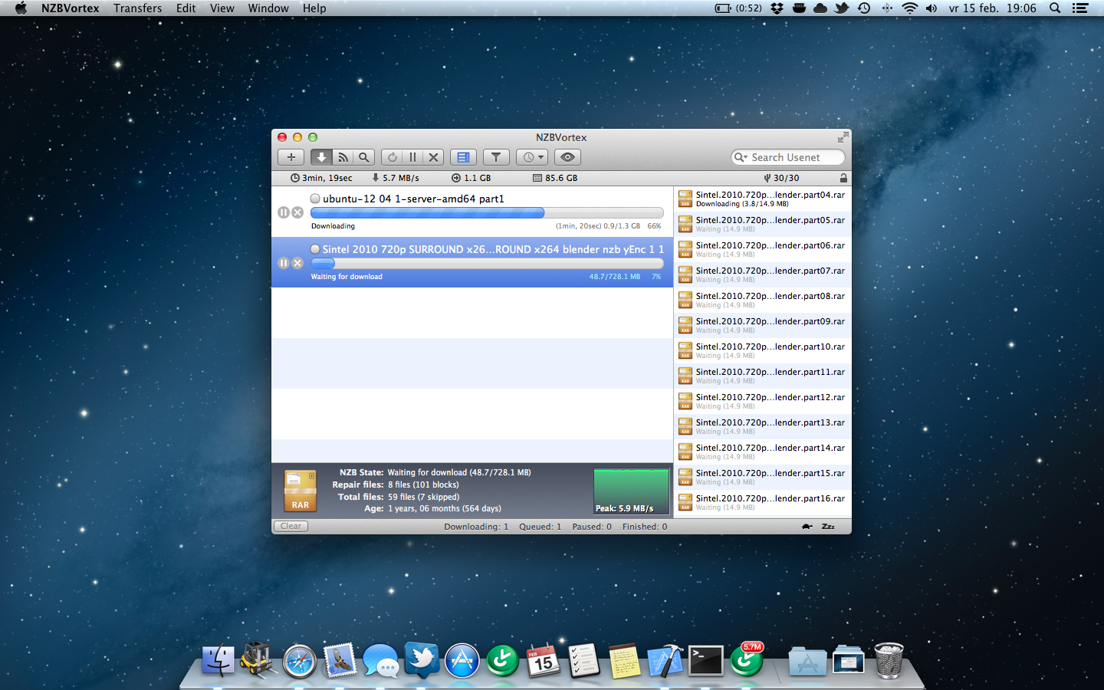
Task: Select the Downloads view arrow icon
Action: click(321, 157)
